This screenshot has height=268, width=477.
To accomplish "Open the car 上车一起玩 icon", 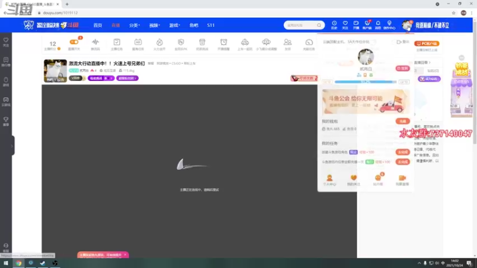I will click(245, 42).
